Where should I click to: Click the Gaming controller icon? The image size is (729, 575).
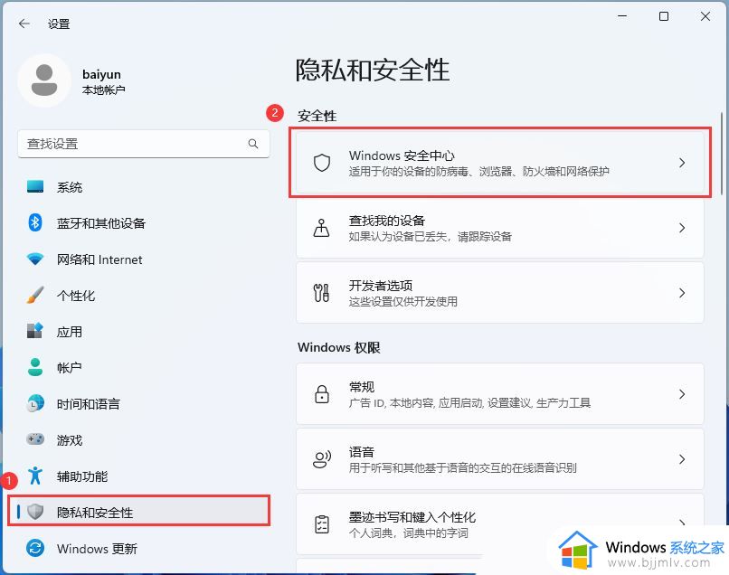pyautogui.click(x=35, y=439)
